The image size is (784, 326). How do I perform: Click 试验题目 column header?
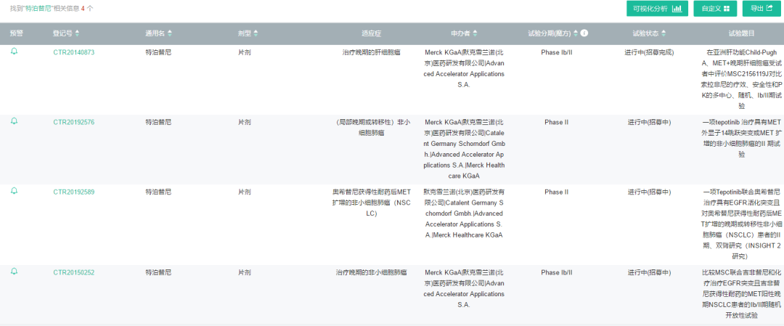741,33
